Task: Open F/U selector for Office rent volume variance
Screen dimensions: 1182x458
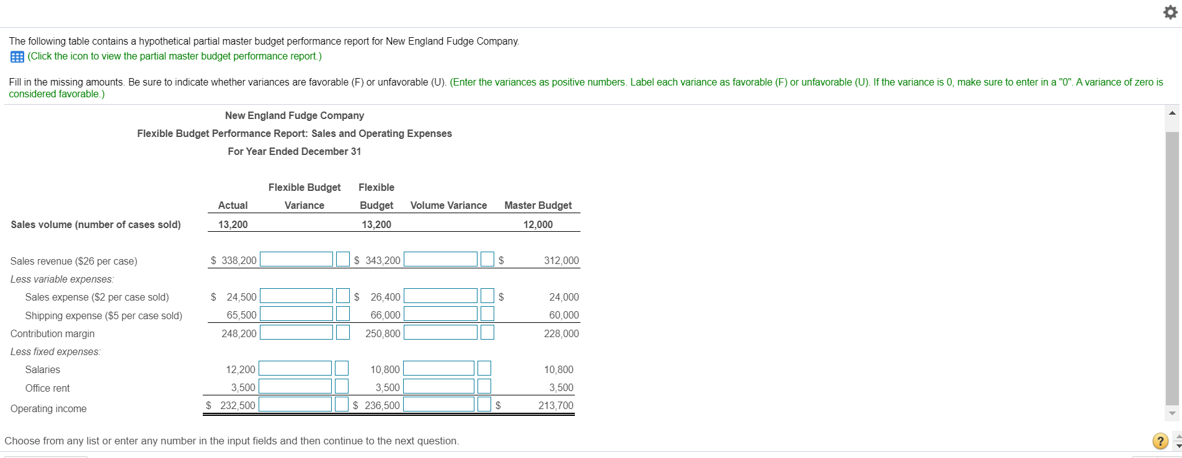Action: click(x=484, y=386)
